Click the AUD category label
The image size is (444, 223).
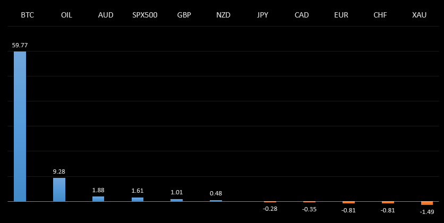[x=106, y=15]
